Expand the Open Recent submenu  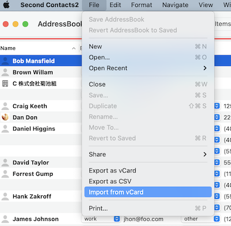(148, 68)
